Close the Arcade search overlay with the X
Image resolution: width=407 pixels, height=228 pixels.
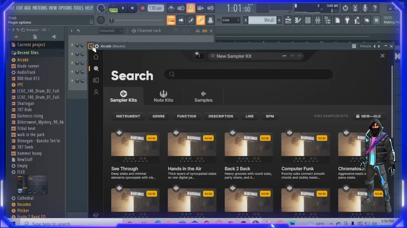(x=383, y=56)
